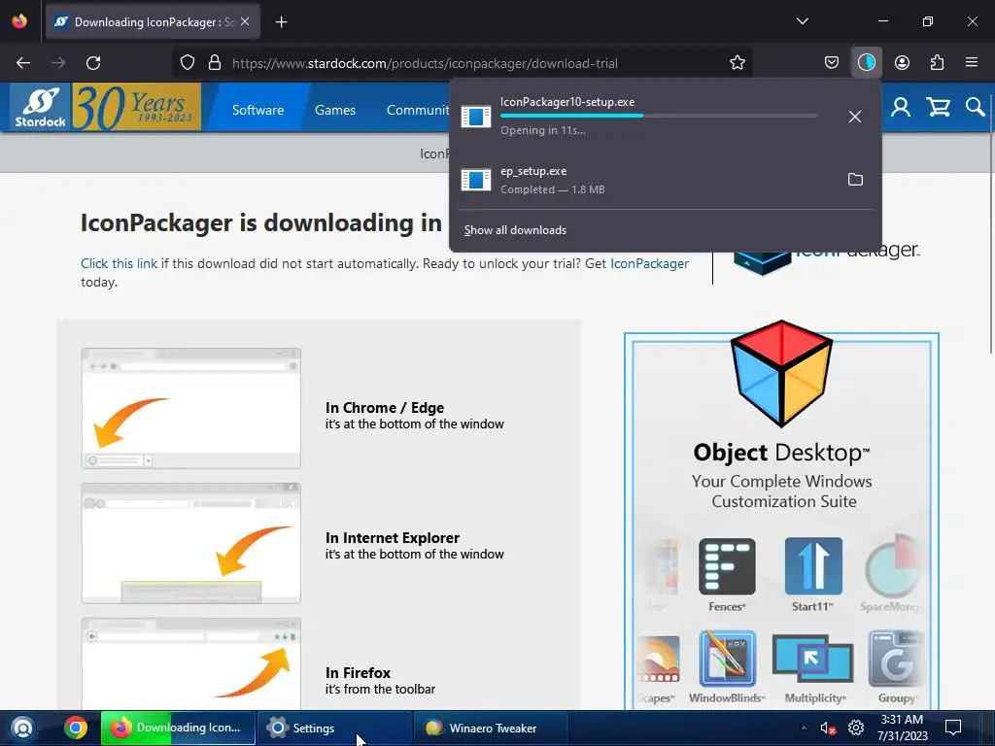Open the IconPackager purchase link
The height and width of the screenshot is (746, 995).
649,263
